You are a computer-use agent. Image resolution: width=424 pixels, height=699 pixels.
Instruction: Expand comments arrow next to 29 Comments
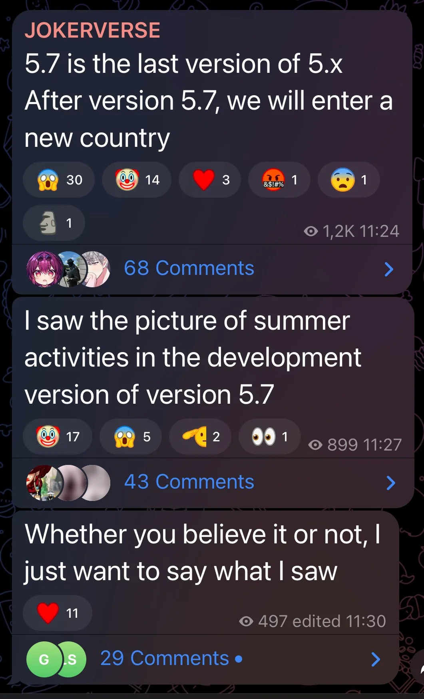(375, 659)
